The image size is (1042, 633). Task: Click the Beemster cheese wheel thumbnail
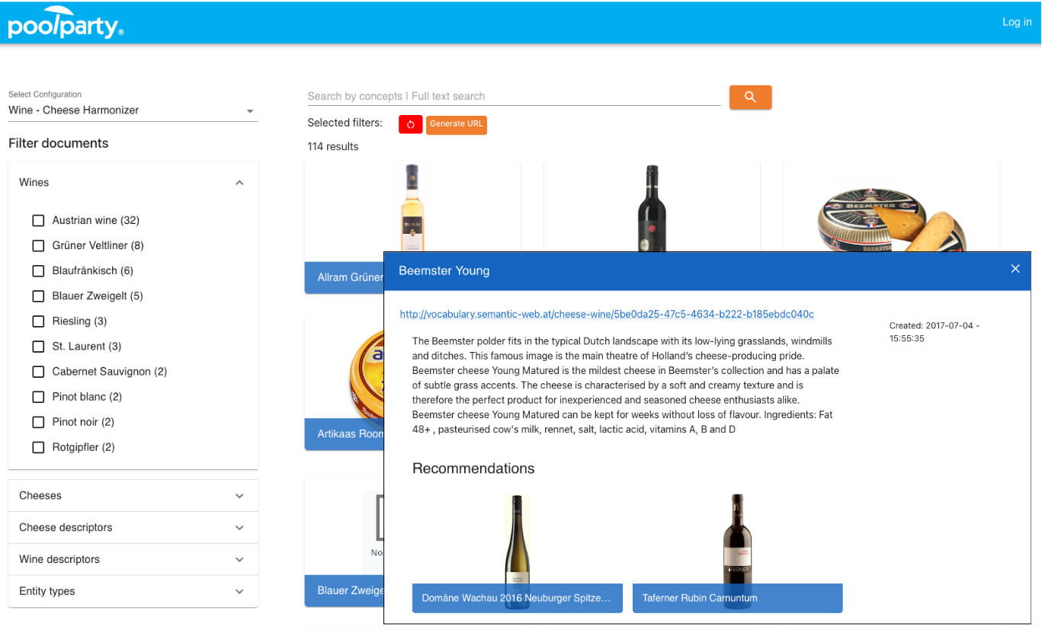[891, 219]
